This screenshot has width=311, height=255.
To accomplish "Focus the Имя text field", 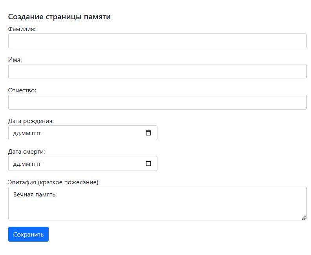I will 157,72.
